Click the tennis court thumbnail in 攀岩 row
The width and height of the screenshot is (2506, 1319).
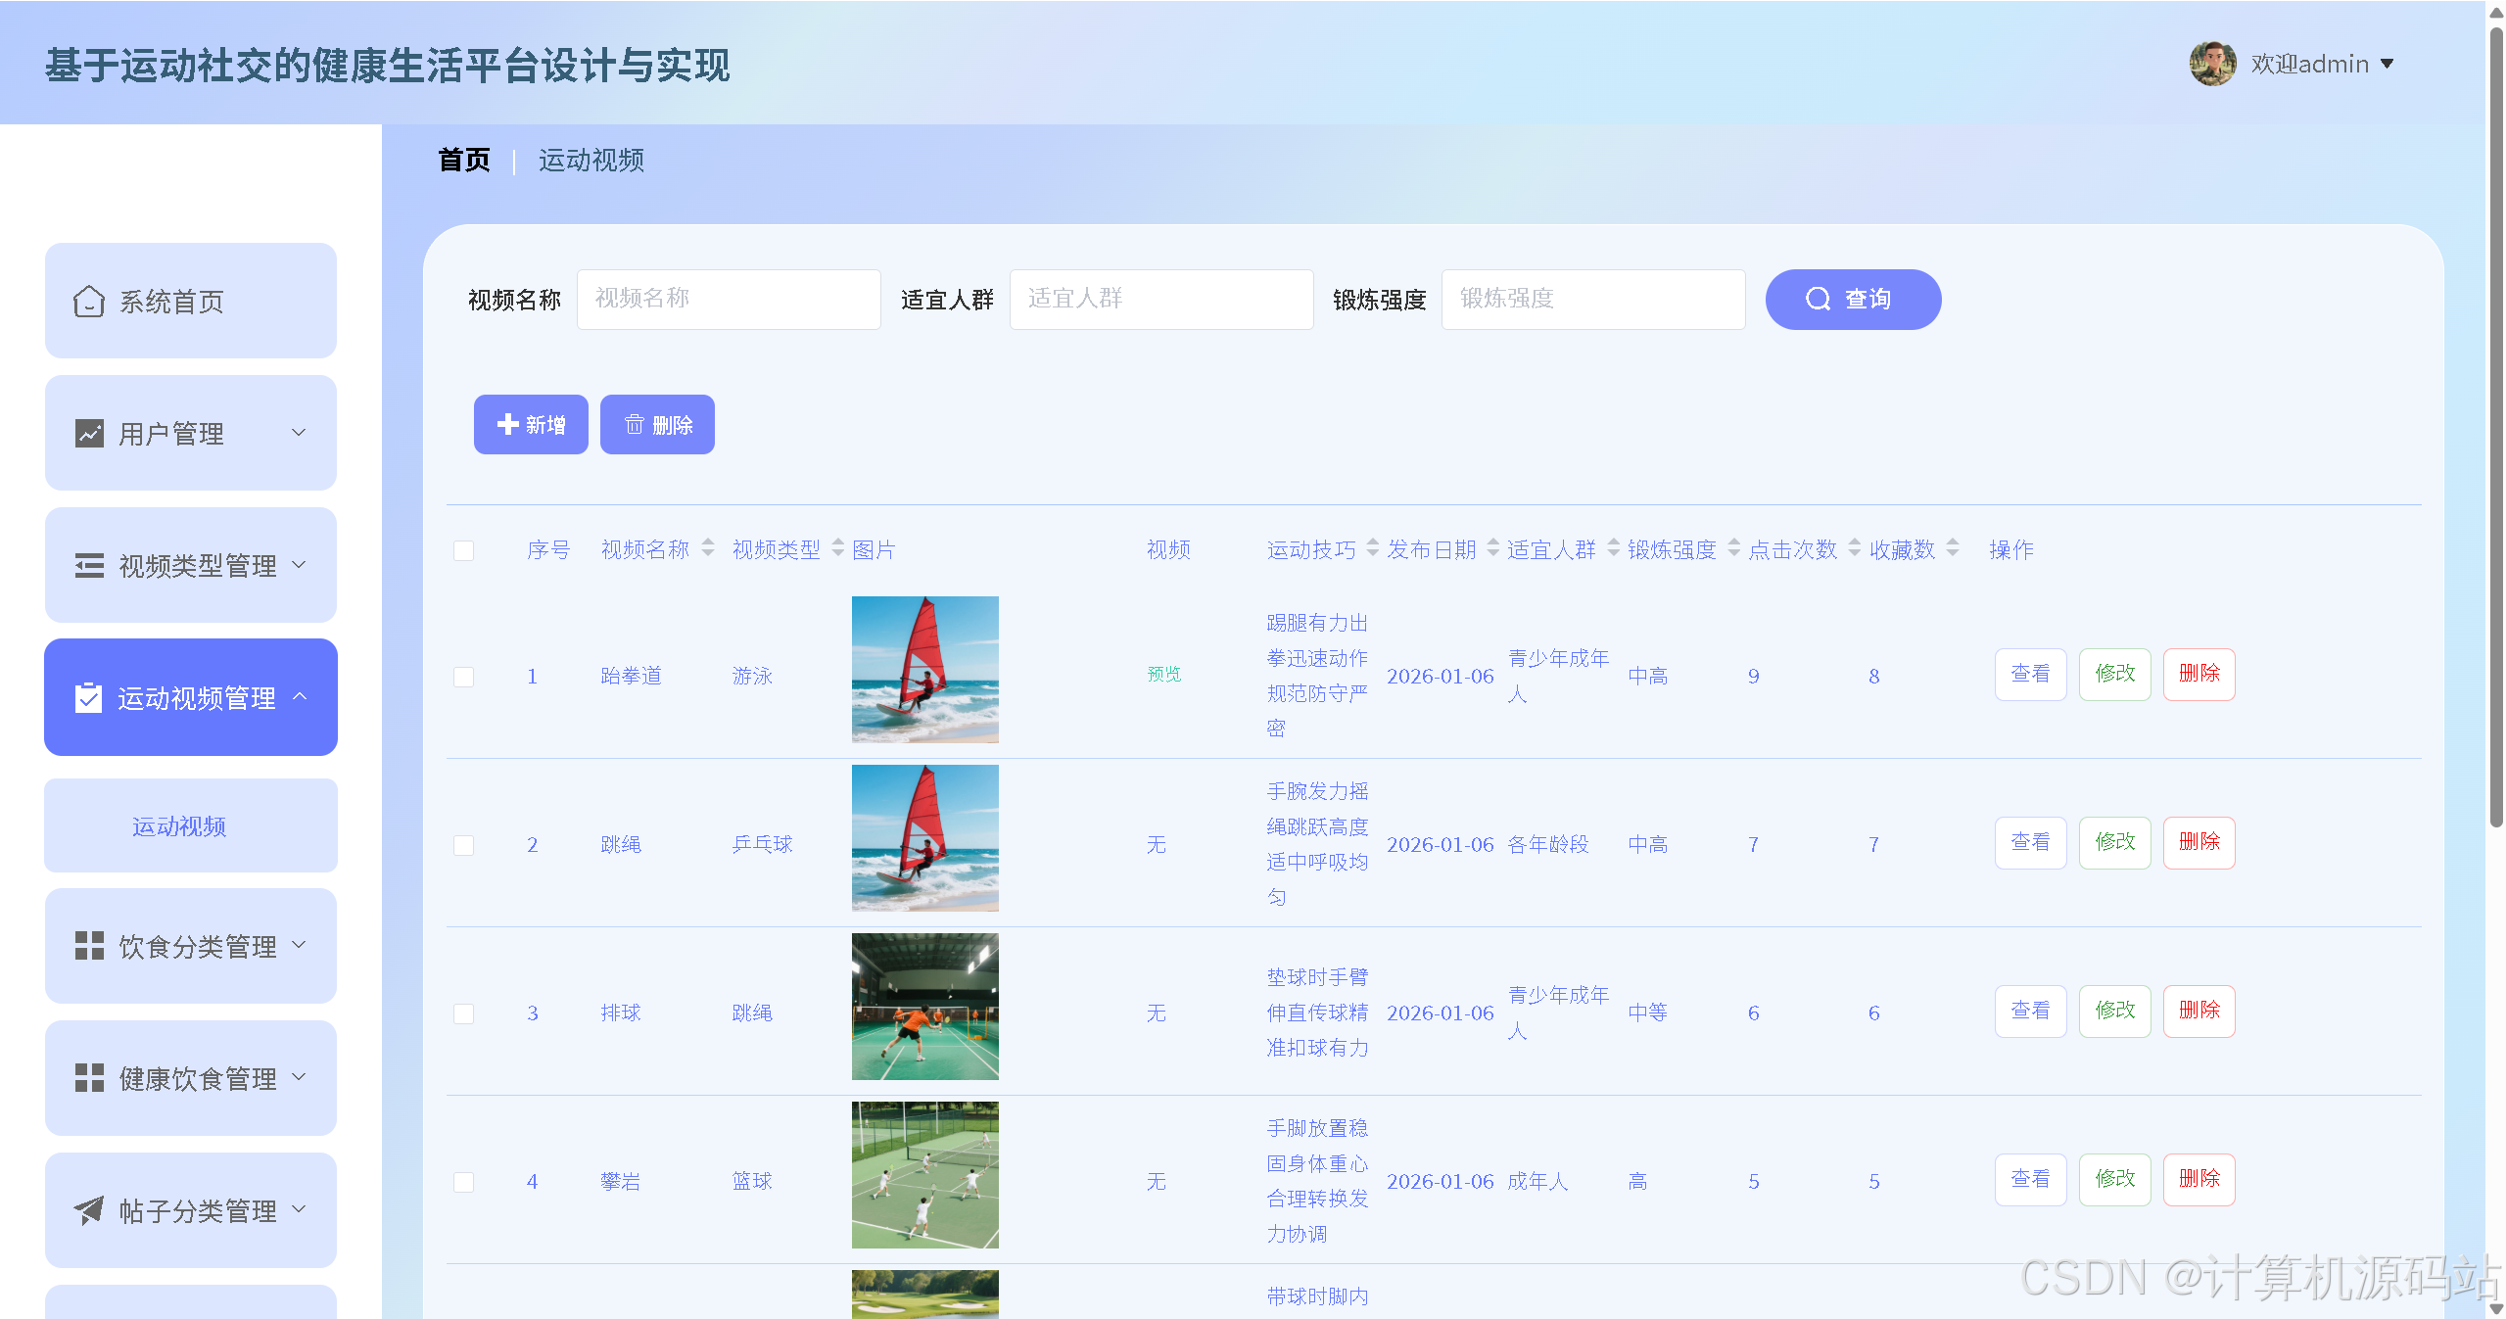coord(925,1175)
